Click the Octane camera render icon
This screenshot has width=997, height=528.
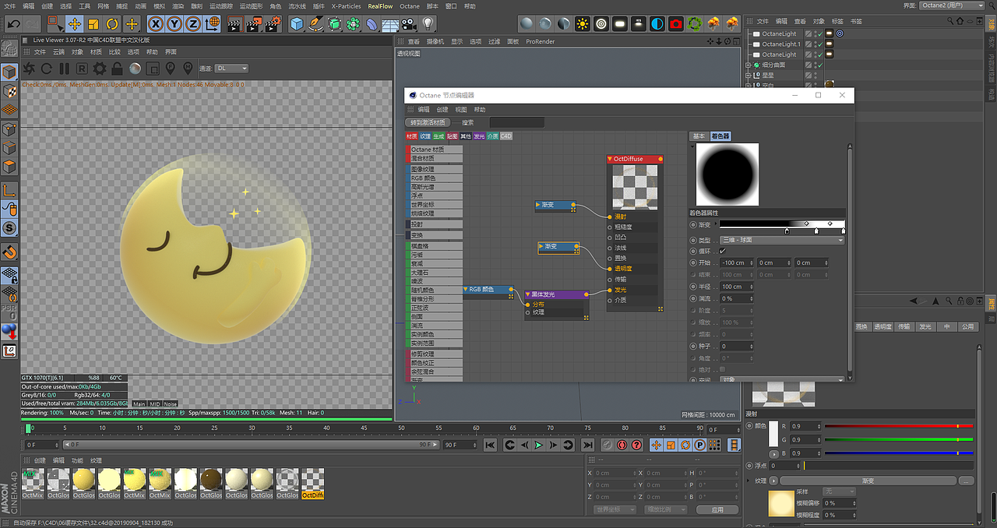coord(675,26)
